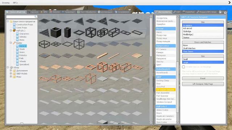
Task: Collapse the Half-Life 2 tree node
Action: 11,30
